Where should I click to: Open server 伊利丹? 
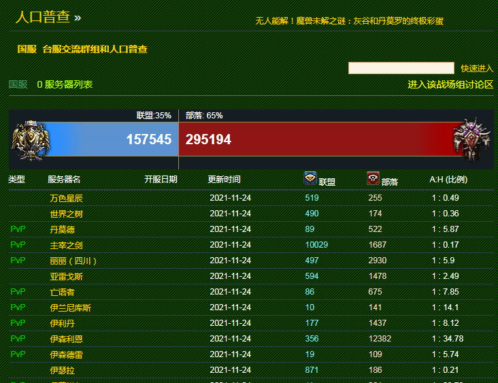pyautogui.click(x=63, y=323)
